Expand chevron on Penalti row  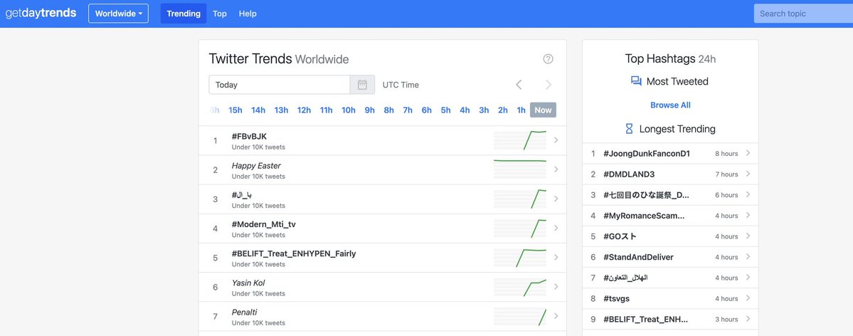[556, 316]
